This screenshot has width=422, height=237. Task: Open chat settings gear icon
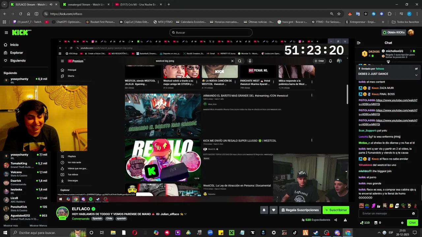[402, 223]
